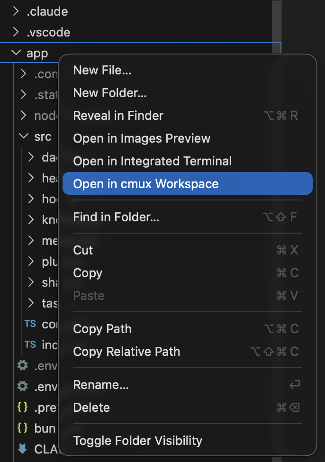Image resolution: width=325 pixels, height=462 pixels.
Task: Expand the folder starting with sha
Action: pyautogui.click(x=31, y=282)
